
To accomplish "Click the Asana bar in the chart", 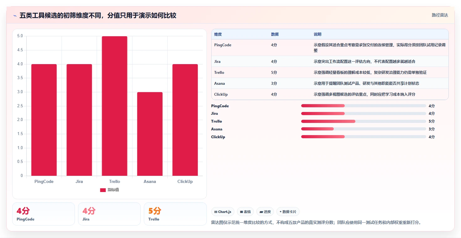I will pyautogui.click(x=150, y=134).
